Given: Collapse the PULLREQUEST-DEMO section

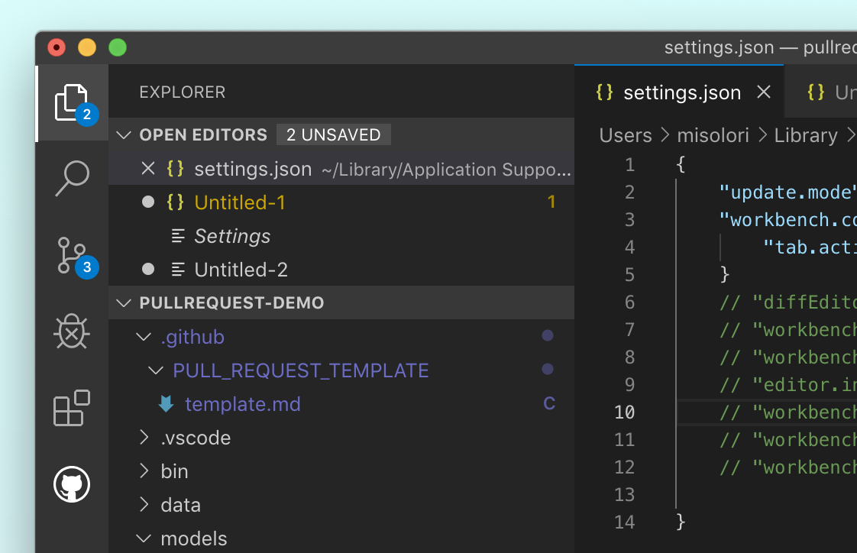Looking at the screenshot, I should tap(124, 302).
